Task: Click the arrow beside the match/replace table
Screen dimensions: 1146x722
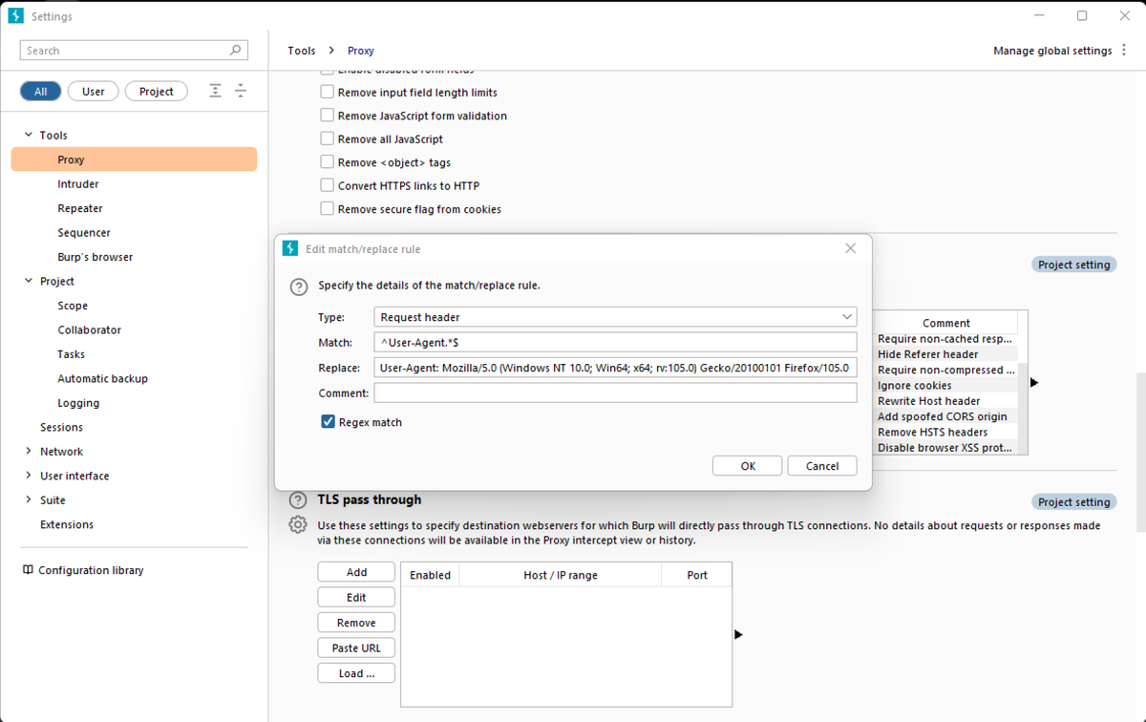Action: 1033,383
